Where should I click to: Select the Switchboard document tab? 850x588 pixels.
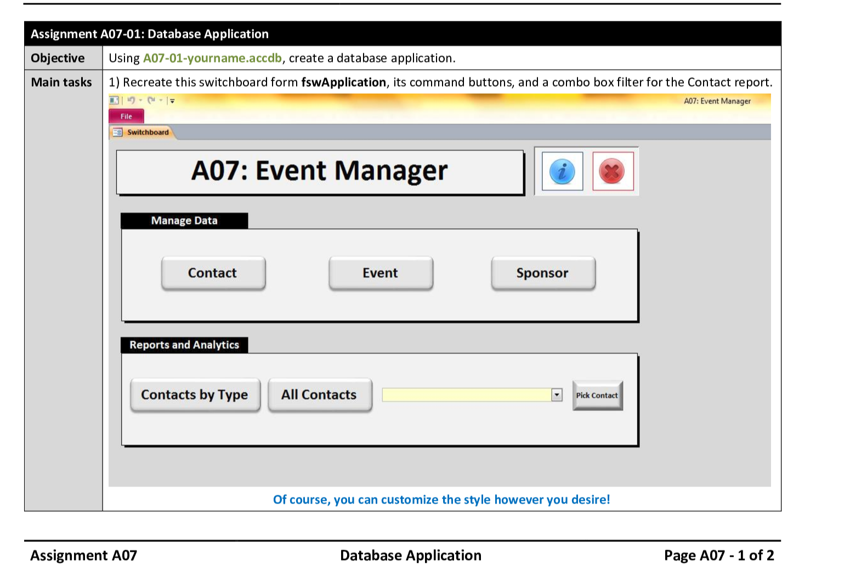(x=148, y=132)
